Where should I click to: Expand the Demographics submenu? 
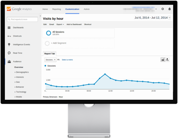(22, 72)
